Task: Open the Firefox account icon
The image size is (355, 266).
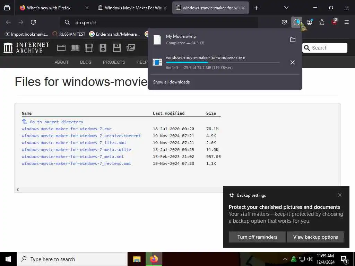Action: pos(310,22)
